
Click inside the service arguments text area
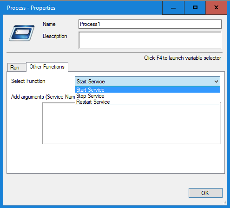[x=131, y=124]
